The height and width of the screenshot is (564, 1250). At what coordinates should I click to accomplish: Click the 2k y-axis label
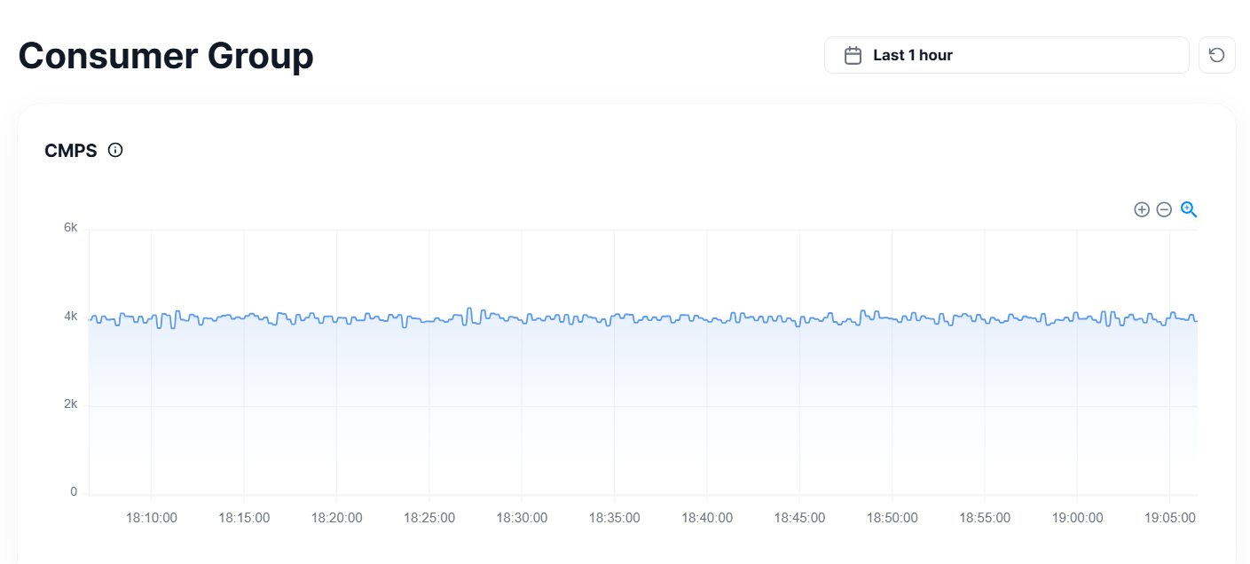[71, 403]
